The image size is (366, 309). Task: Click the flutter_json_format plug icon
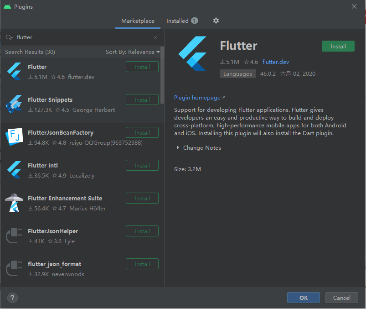tap(14, 268)
